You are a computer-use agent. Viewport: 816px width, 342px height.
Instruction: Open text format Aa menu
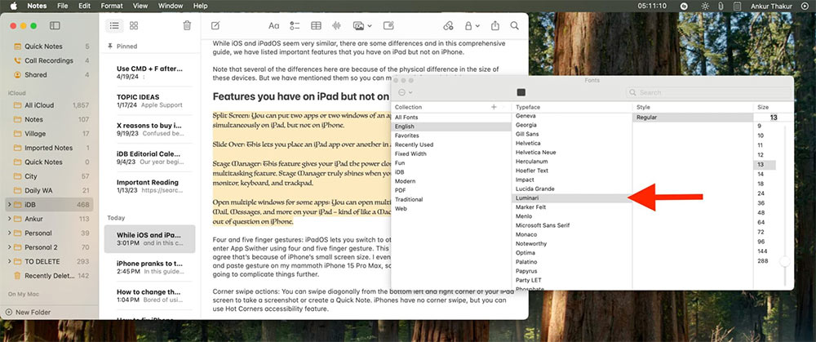(x=273, y=25)
